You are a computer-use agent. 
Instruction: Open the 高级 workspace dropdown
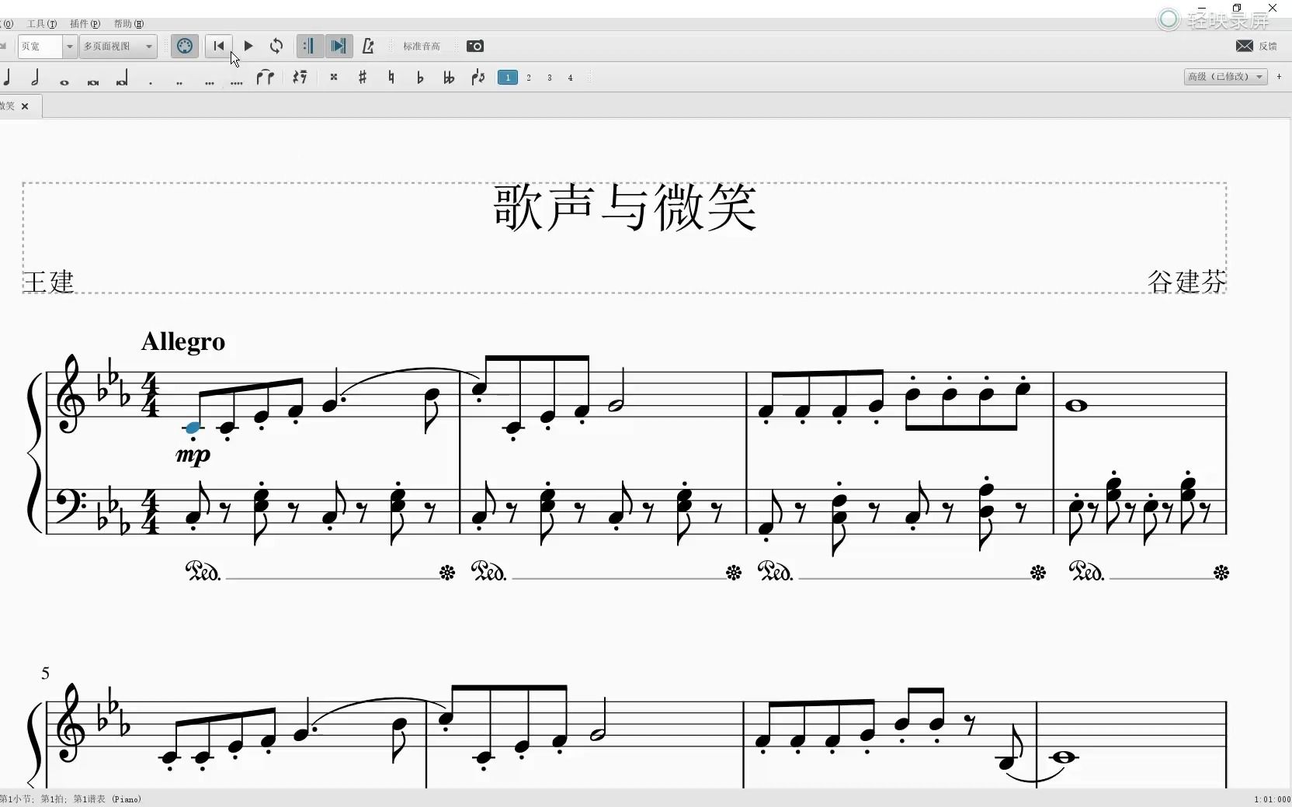1226,77
